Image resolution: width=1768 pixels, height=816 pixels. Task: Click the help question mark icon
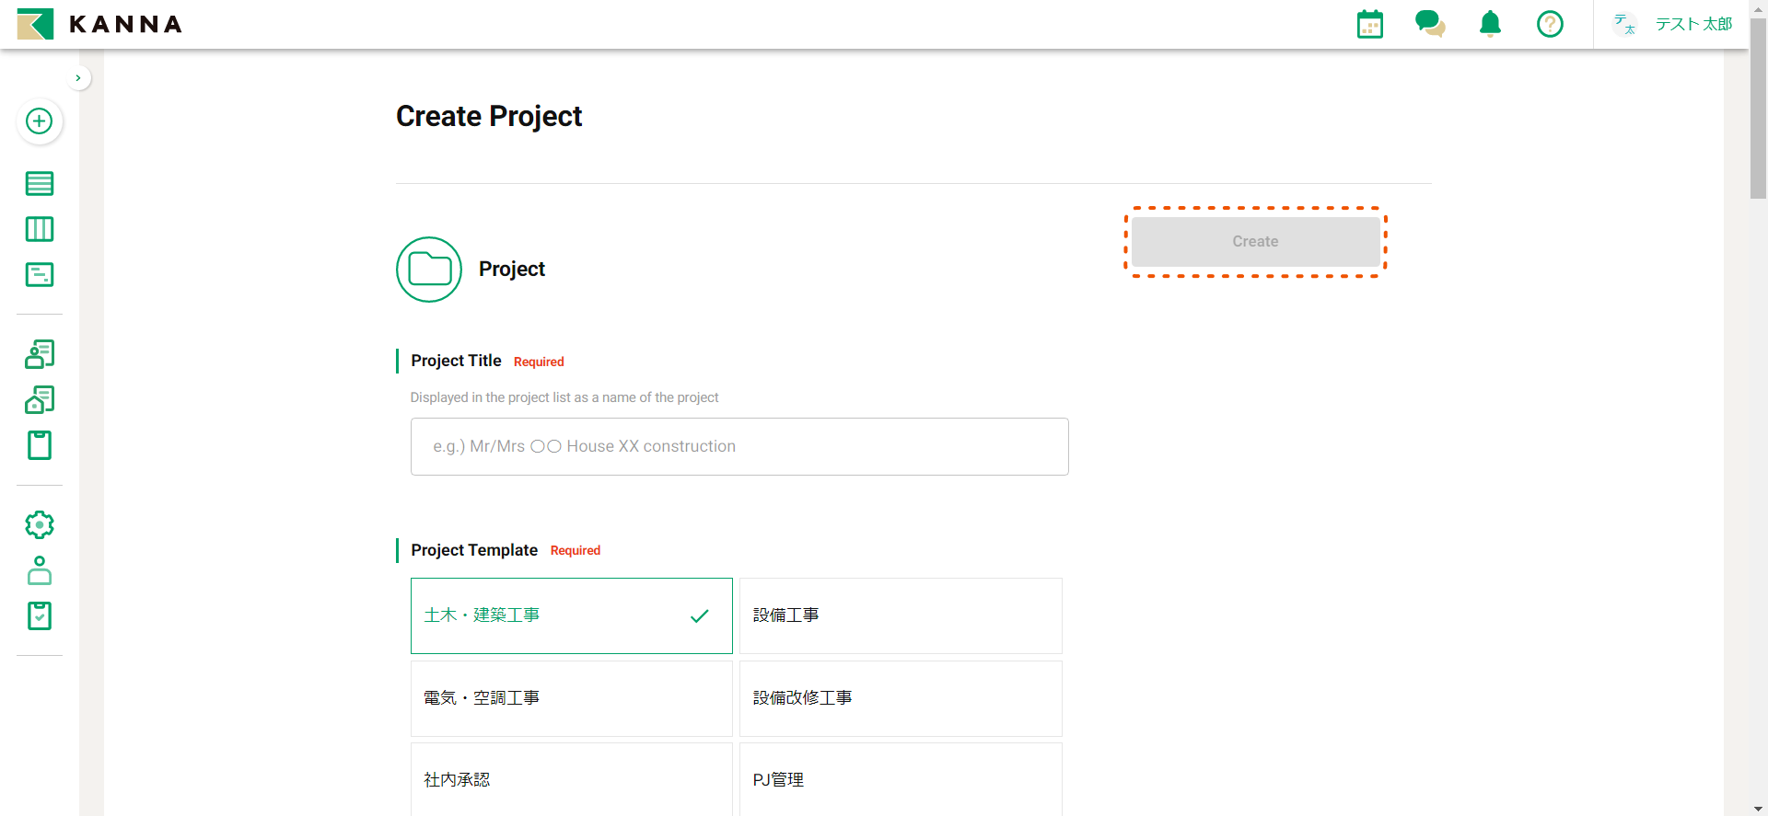pos(1550,24)
